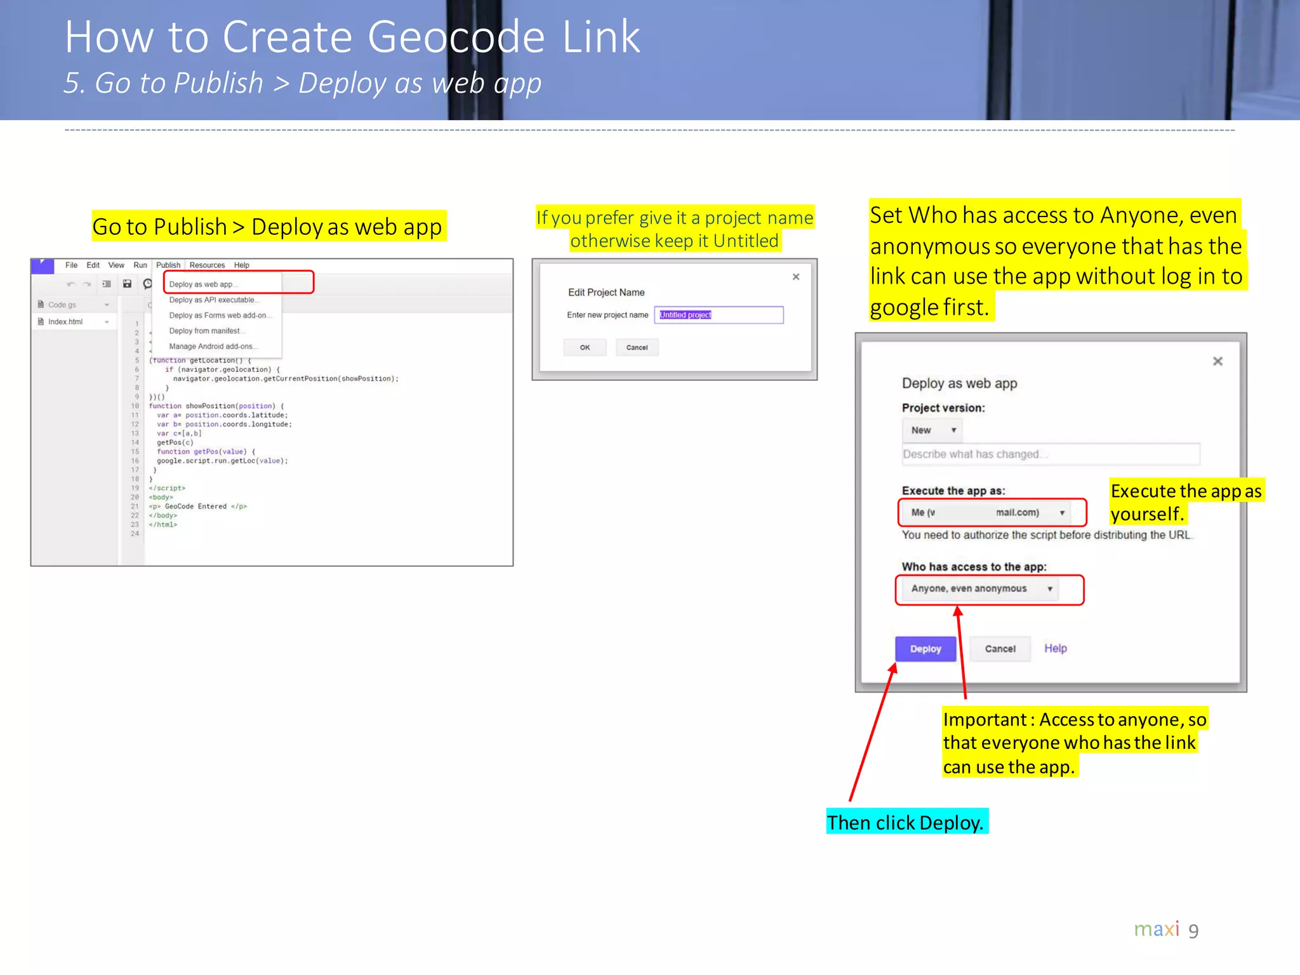
Task: Click the Describe what has changed field
Action: coord(1051,454)
